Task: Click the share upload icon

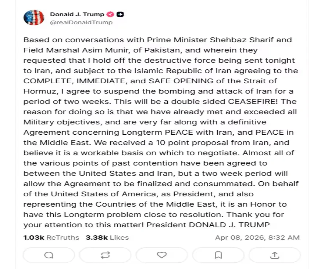Action: click(x=274, y=255)
